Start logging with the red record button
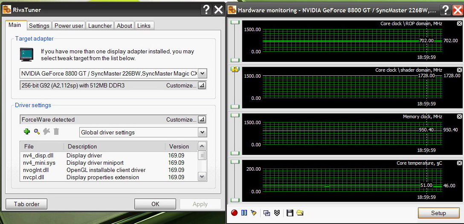Viewport: 464px width, 224px height. coord(235,213)
